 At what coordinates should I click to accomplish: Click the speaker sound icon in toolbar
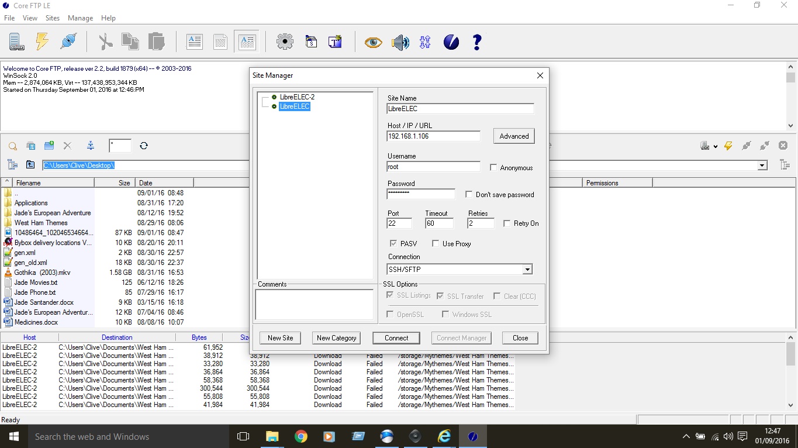400,42
